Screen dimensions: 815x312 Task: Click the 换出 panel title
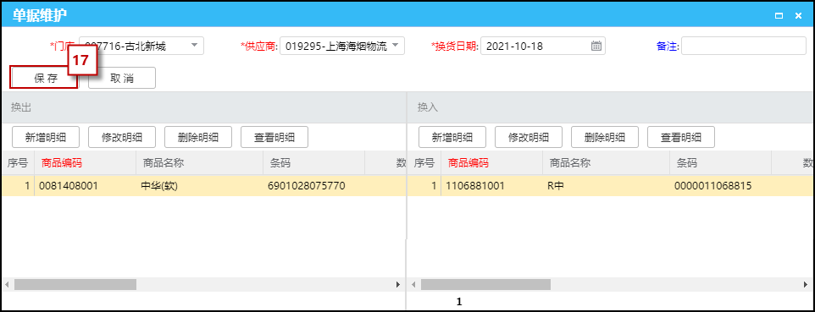[x=22, y=107]
